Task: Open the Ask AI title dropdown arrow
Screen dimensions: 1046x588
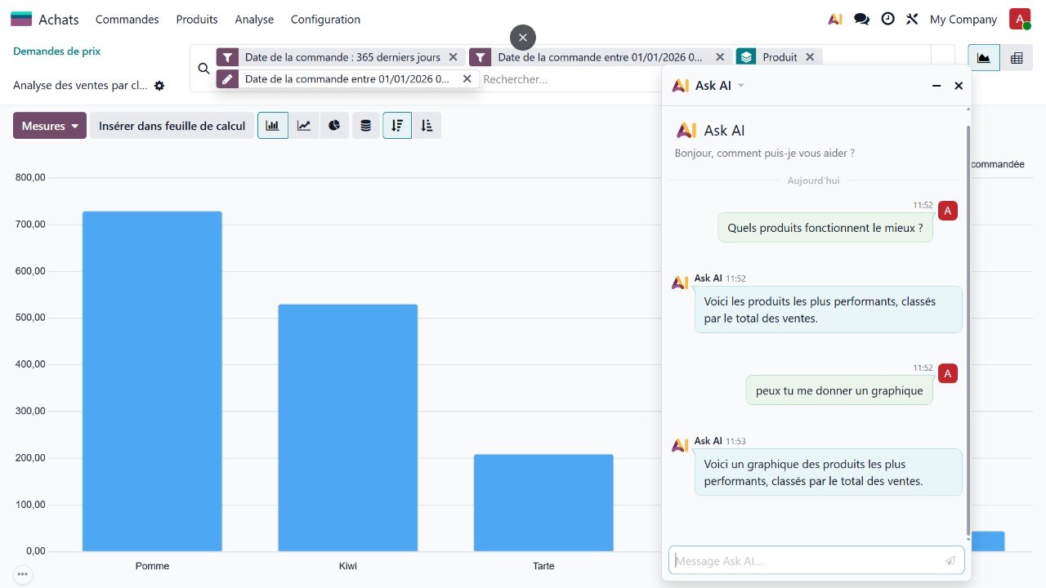Action: click(741, 86)
